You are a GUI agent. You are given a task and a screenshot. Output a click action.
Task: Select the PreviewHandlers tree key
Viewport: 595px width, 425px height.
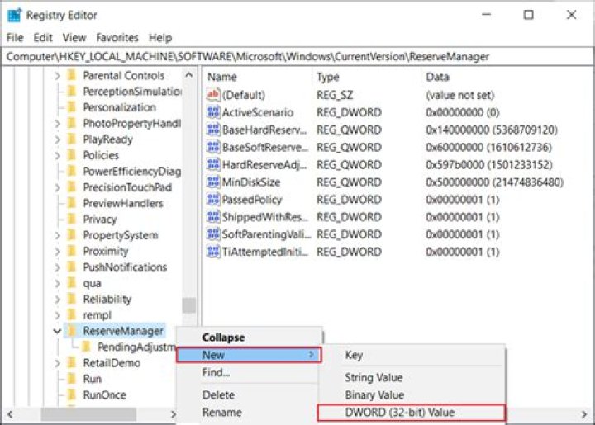pyautogui.click(x=123, y=203)
